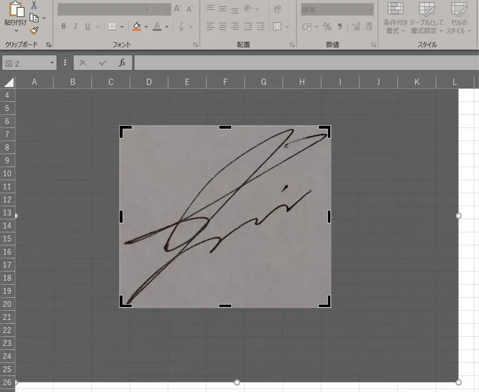
Task: Decrease font size with smaller A icon
Action: tap(190, 9)
